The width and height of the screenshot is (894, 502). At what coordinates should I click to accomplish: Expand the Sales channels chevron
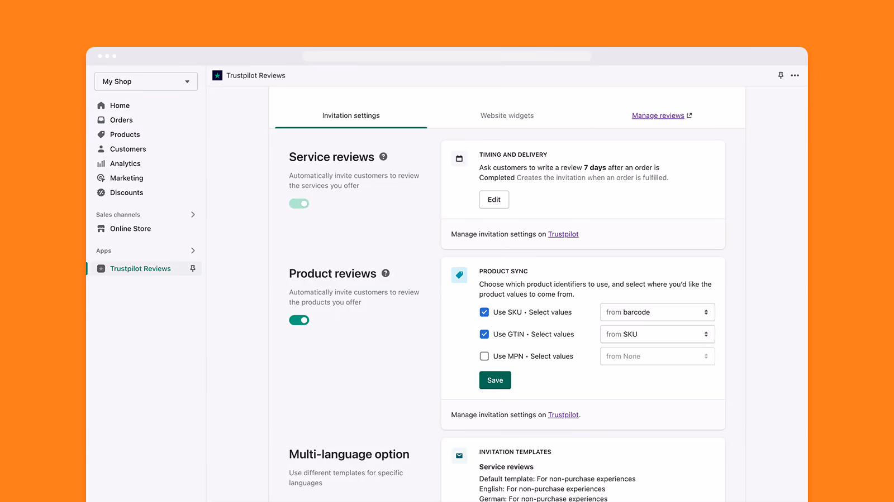coord(193,215)
